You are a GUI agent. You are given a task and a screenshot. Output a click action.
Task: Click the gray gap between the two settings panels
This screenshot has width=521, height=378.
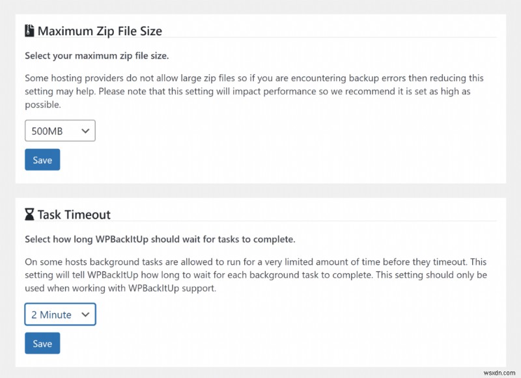pos(260,190)
